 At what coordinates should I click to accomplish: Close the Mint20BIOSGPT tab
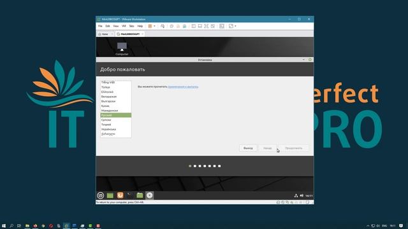pyautogui.click(x=143, y=34)
